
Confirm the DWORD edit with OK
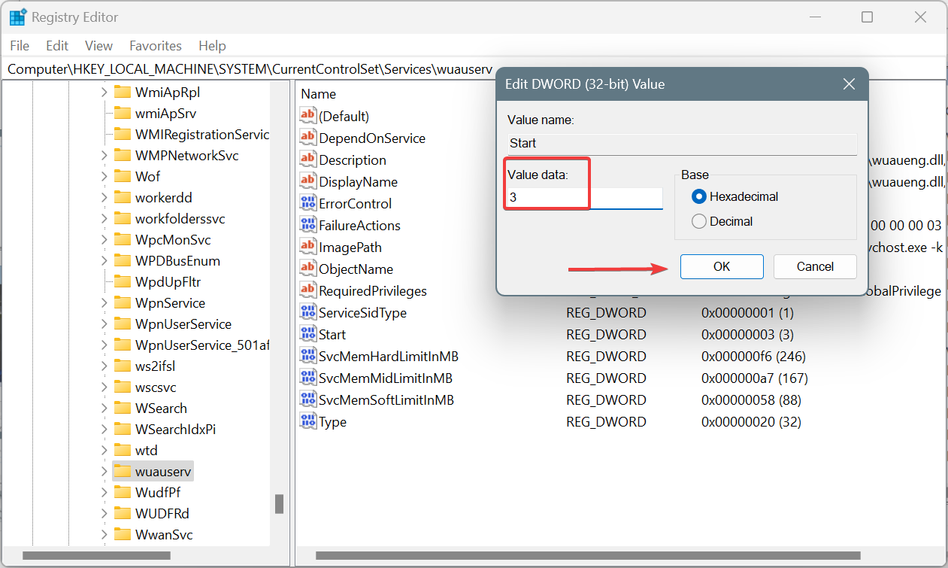coord(722,266)
